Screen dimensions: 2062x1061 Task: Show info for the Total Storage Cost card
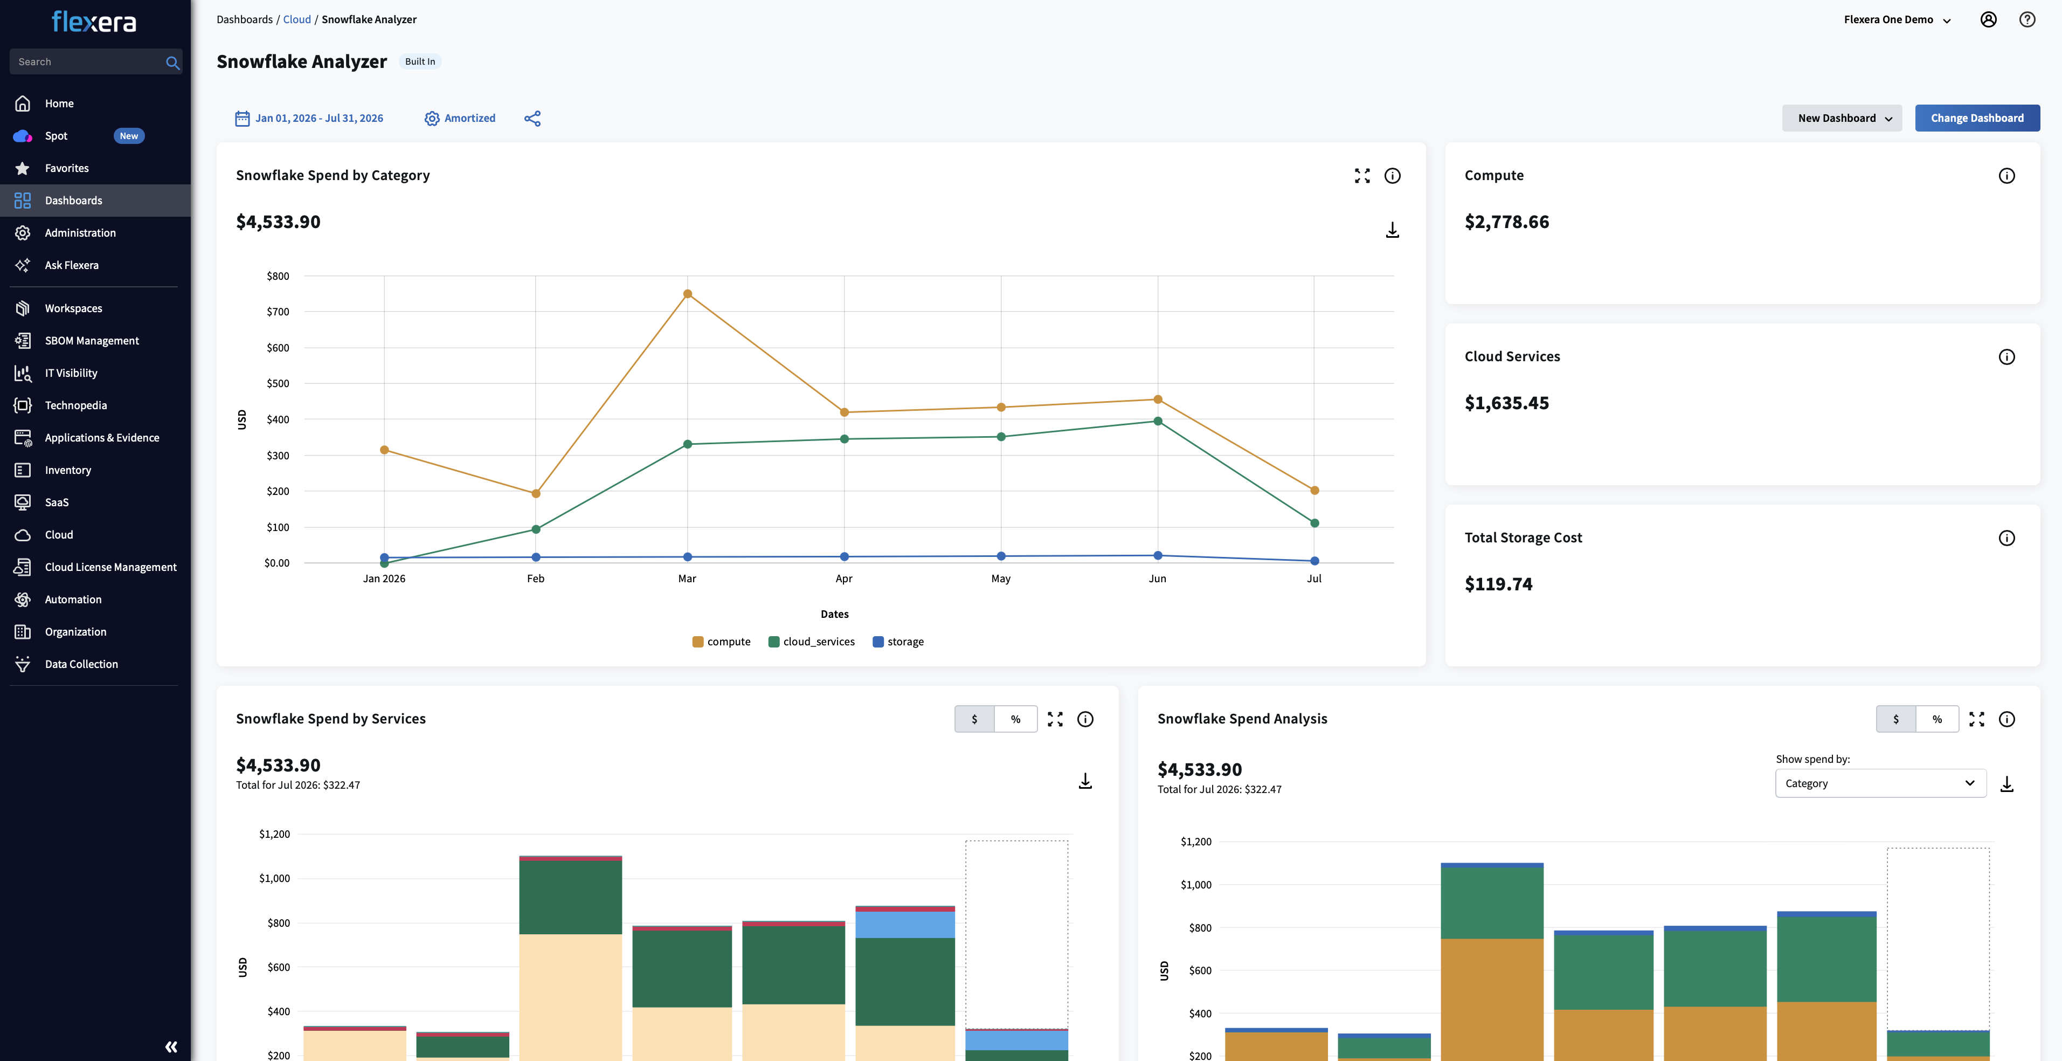[x=2007, y=538]
